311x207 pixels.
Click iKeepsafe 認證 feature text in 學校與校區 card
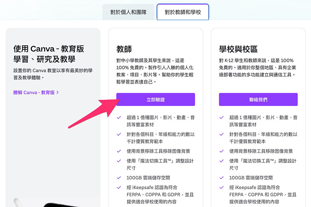[263, 194]
